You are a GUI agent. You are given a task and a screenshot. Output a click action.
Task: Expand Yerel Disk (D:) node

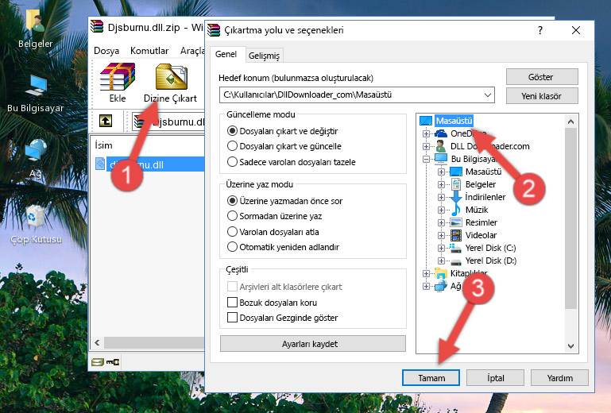441,261
